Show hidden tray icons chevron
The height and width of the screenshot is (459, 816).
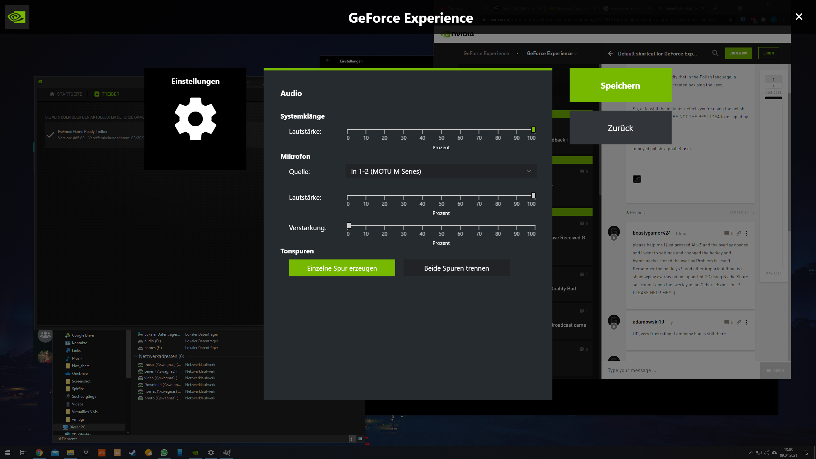751,453
